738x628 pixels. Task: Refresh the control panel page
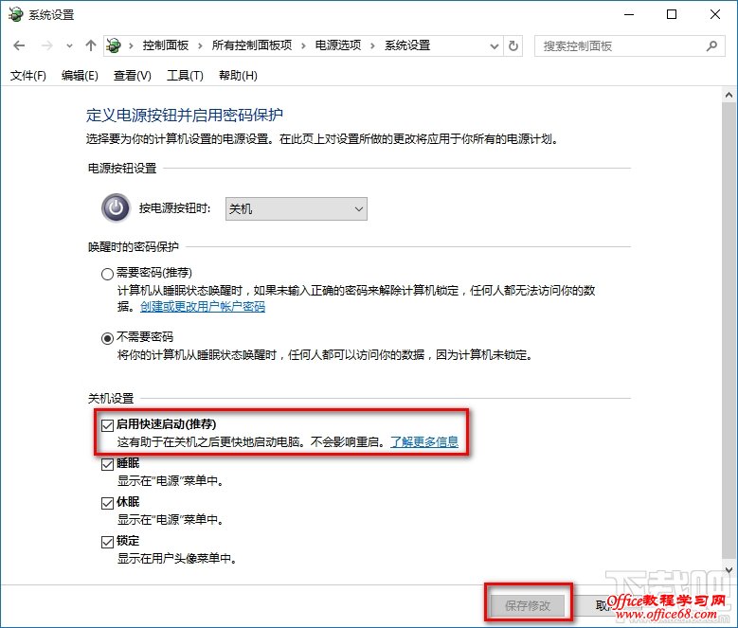coord(513,46)
